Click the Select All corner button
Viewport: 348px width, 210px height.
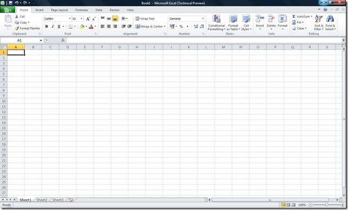[x=4, y=47]
